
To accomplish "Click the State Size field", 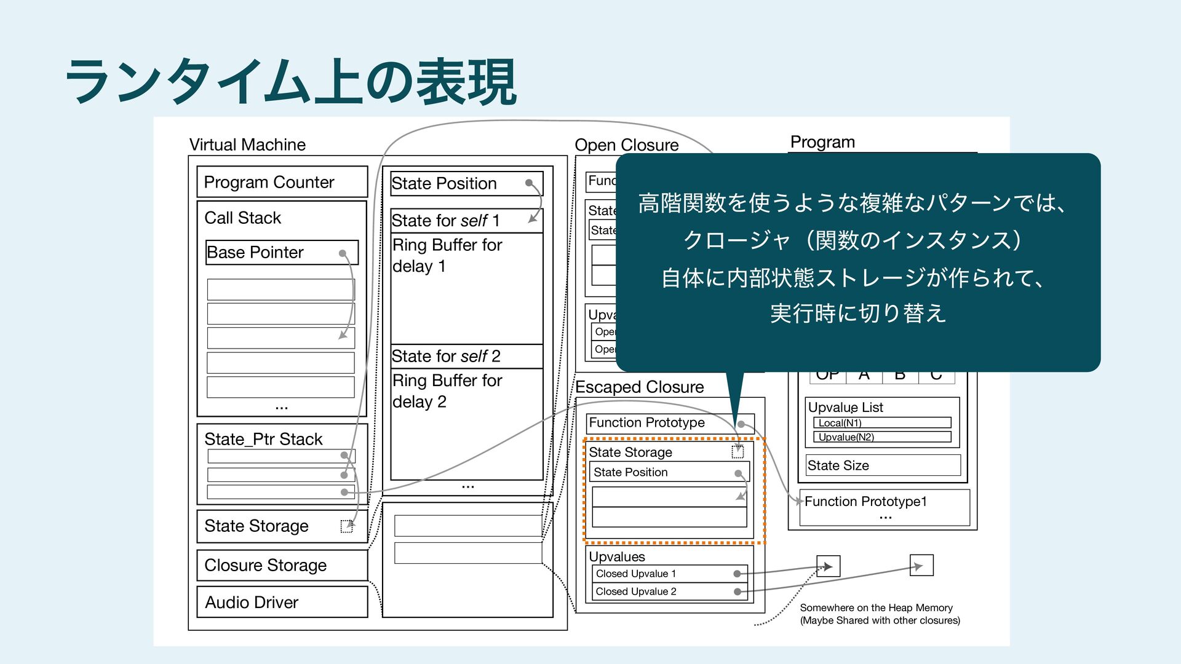I will point(883,465).
